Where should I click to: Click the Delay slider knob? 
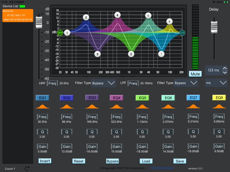(x=214, y=28)
